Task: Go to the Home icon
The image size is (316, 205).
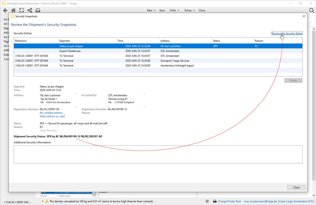Action: tap(13, 10)
